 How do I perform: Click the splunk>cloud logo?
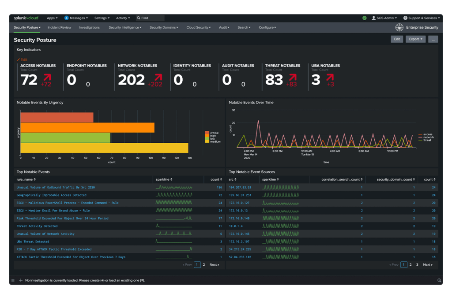pyautogui.click(x=25, y=18)
